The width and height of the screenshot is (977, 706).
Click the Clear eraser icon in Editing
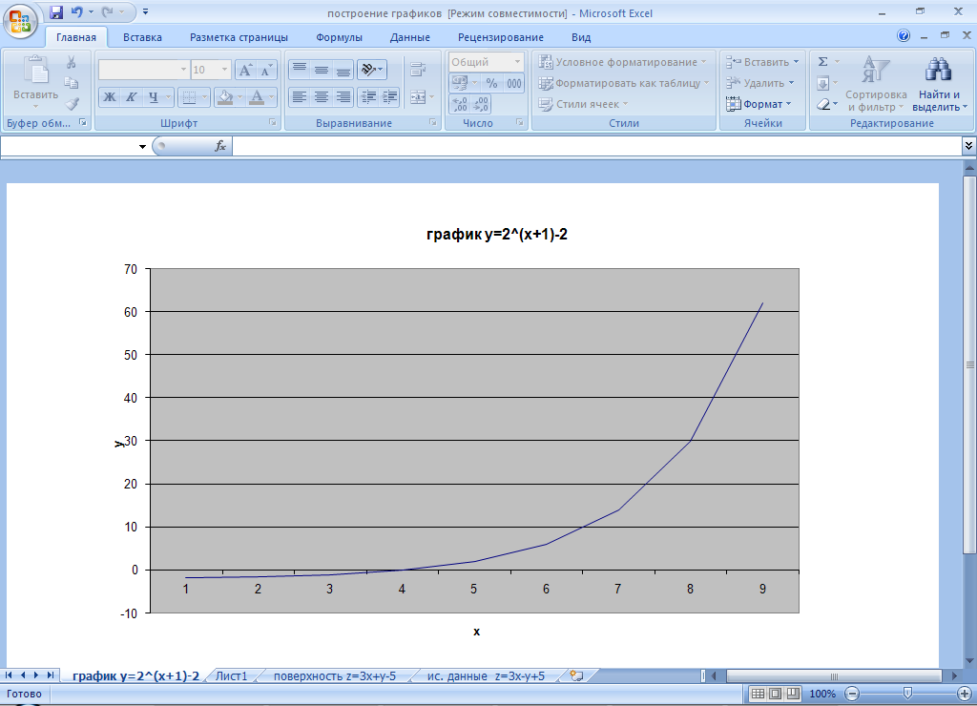tap(823, 104)
